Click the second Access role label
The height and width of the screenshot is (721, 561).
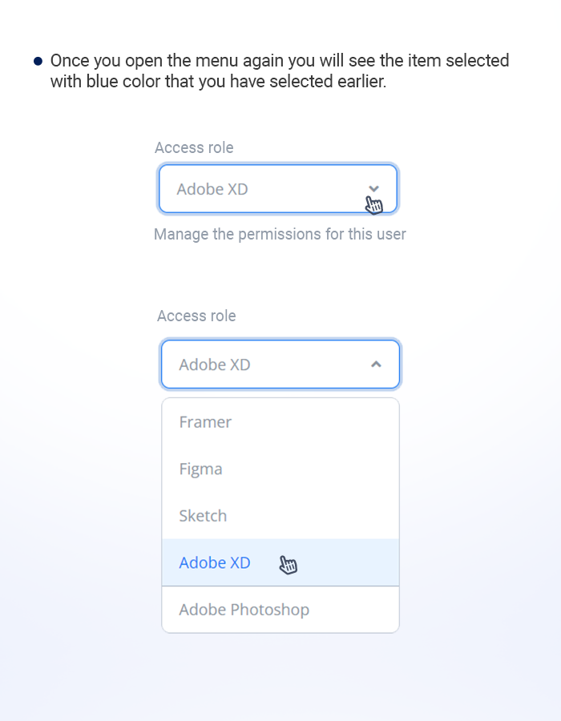pos(196,316)
